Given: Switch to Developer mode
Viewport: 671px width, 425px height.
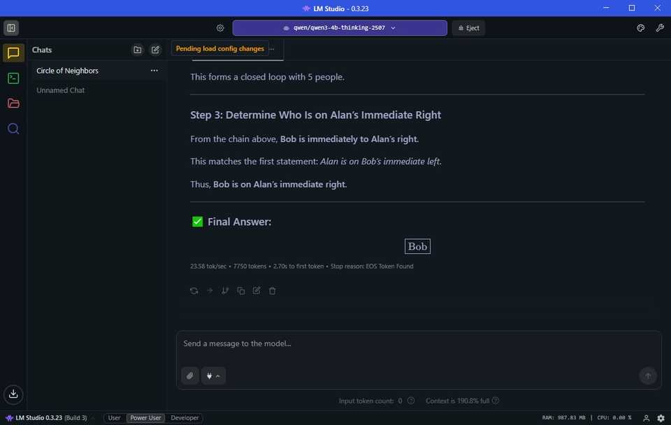Looking at the screenshot, I should click(x=185, y=418).
